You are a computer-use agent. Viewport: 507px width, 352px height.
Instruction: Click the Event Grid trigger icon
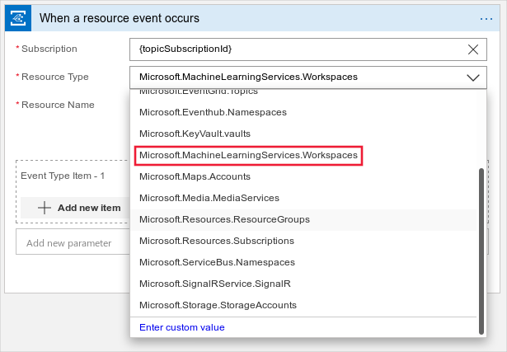[x=17, y=17]
